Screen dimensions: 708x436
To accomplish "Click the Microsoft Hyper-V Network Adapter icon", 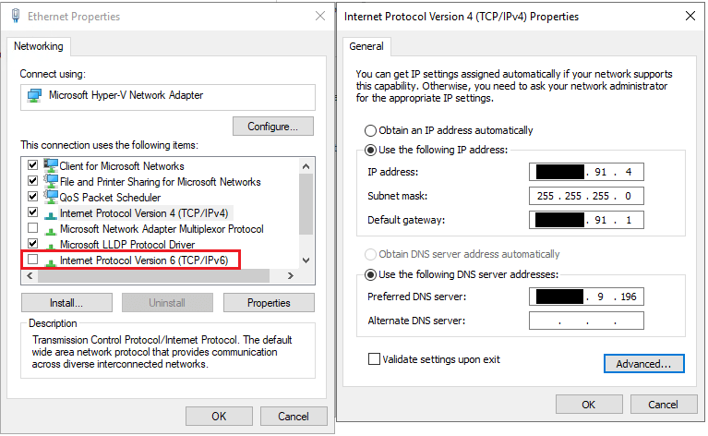I will [x=34, y=96].
